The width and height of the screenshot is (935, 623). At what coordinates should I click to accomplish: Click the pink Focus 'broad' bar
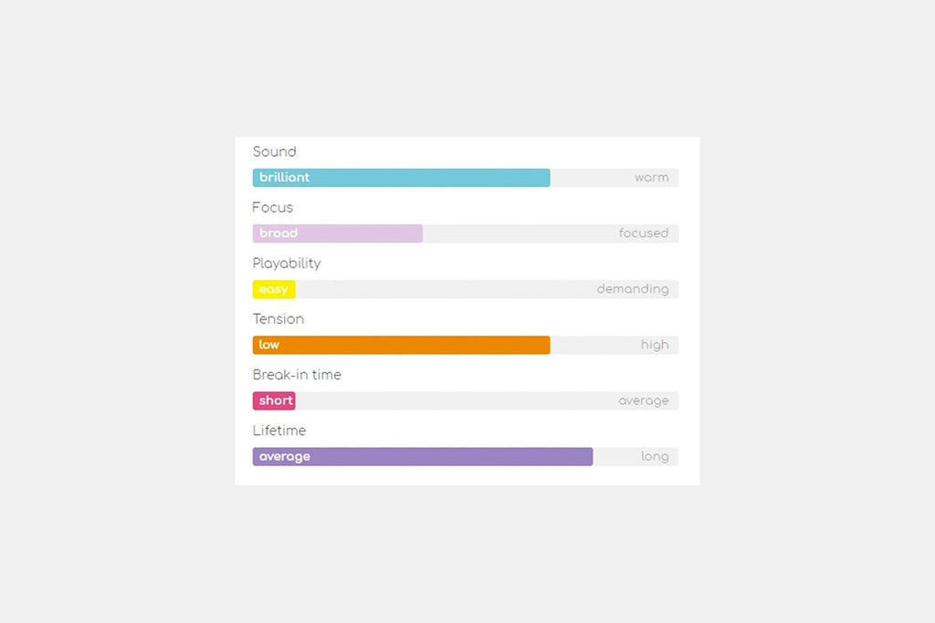[338, 234]
